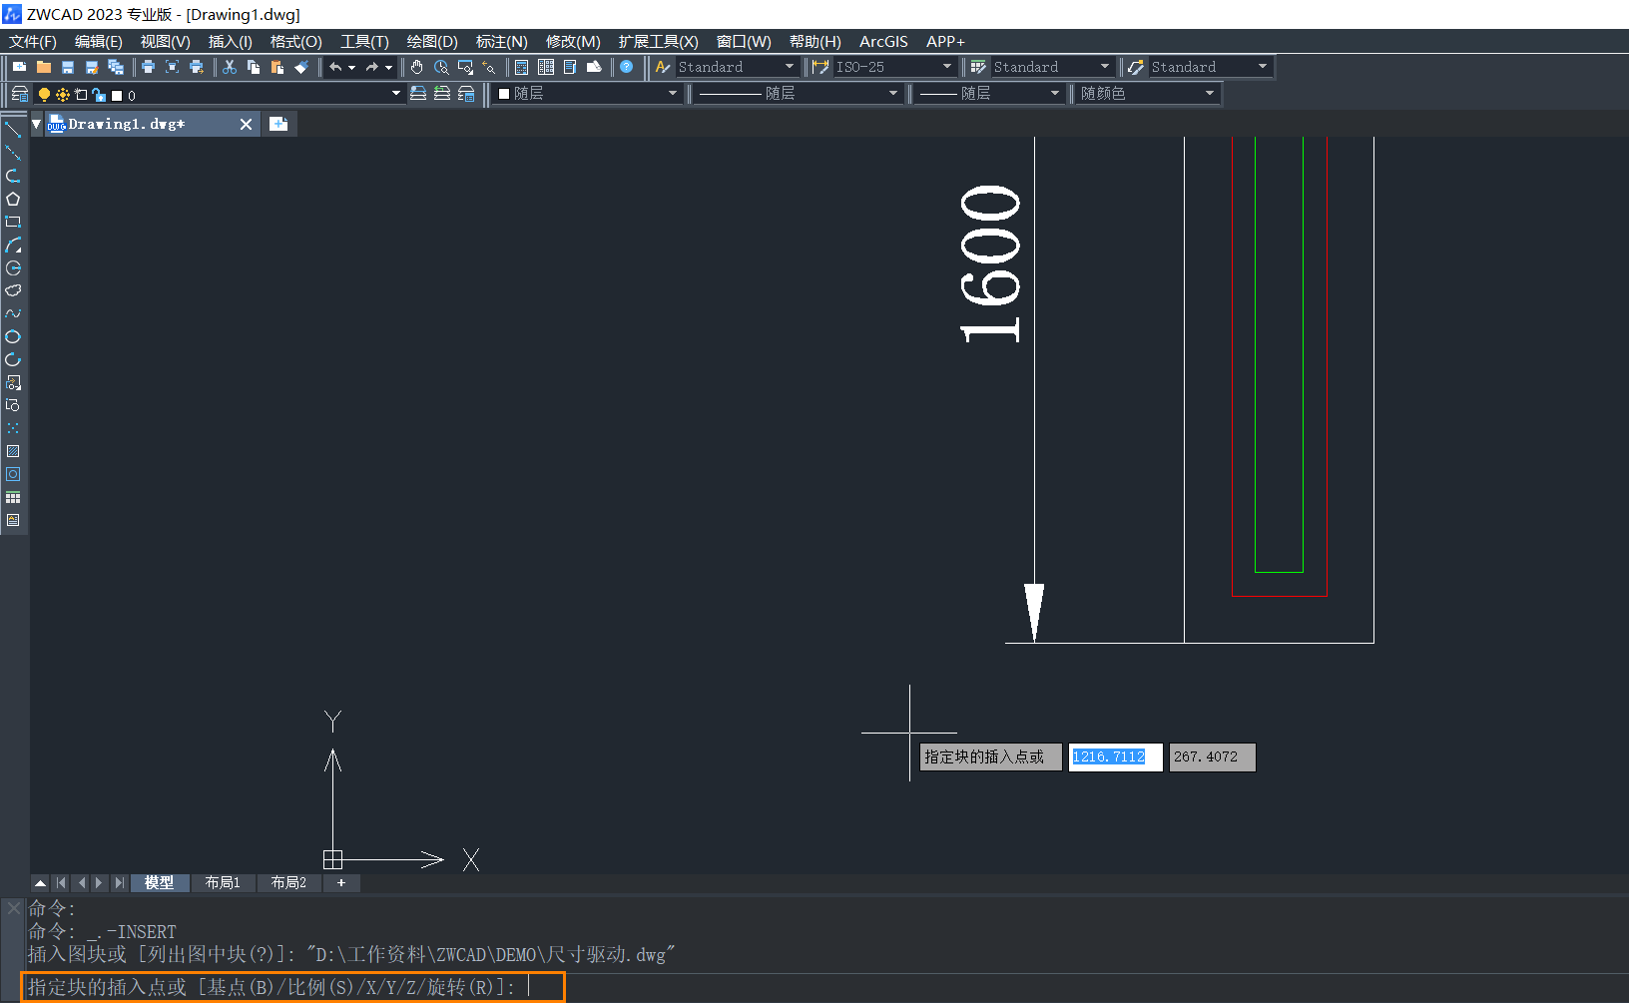The height and width of the screenshot is (1003, 1629).
Task: Jump to the first layout tab arrow
Action: click(x=61, y=883)
